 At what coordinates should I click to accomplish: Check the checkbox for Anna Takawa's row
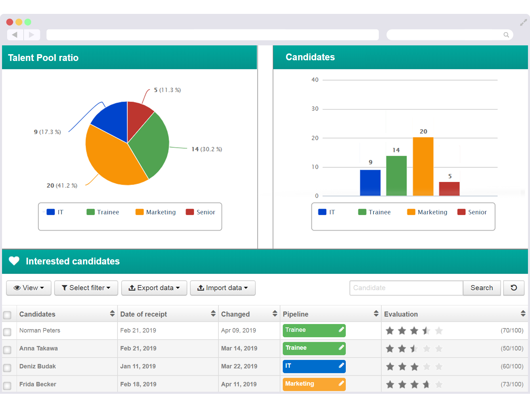click(x=7, y=348)
